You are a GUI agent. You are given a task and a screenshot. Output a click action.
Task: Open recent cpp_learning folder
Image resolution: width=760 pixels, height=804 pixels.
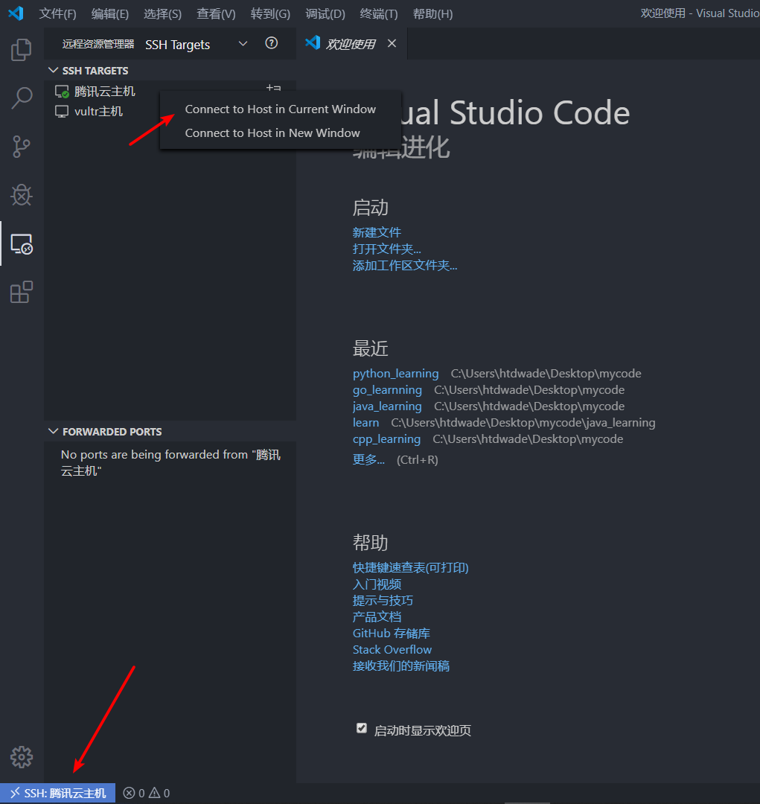pyautogui.click(x=386, y=439)
